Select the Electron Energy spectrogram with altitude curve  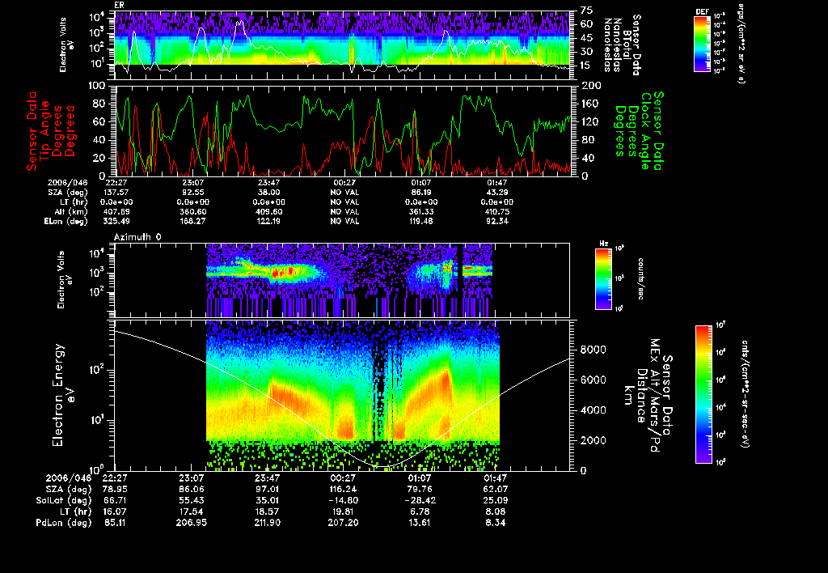343,396
